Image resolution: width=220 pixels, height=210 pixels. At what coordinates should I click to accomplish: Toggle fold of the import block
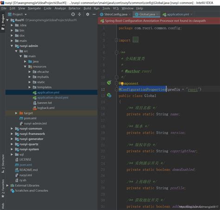point(116,40)
